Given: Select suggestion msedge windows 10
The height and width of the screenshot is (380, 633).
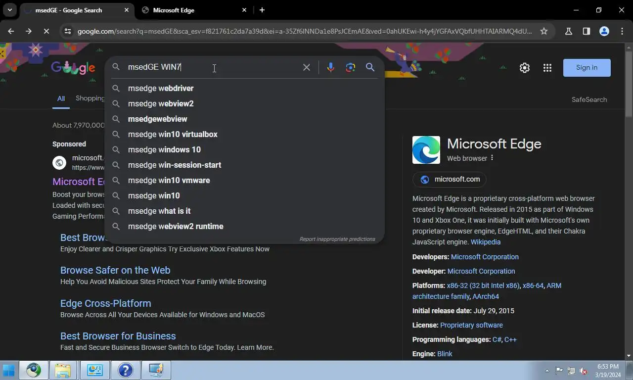Looking at the screenshot, I should point(244,149).
